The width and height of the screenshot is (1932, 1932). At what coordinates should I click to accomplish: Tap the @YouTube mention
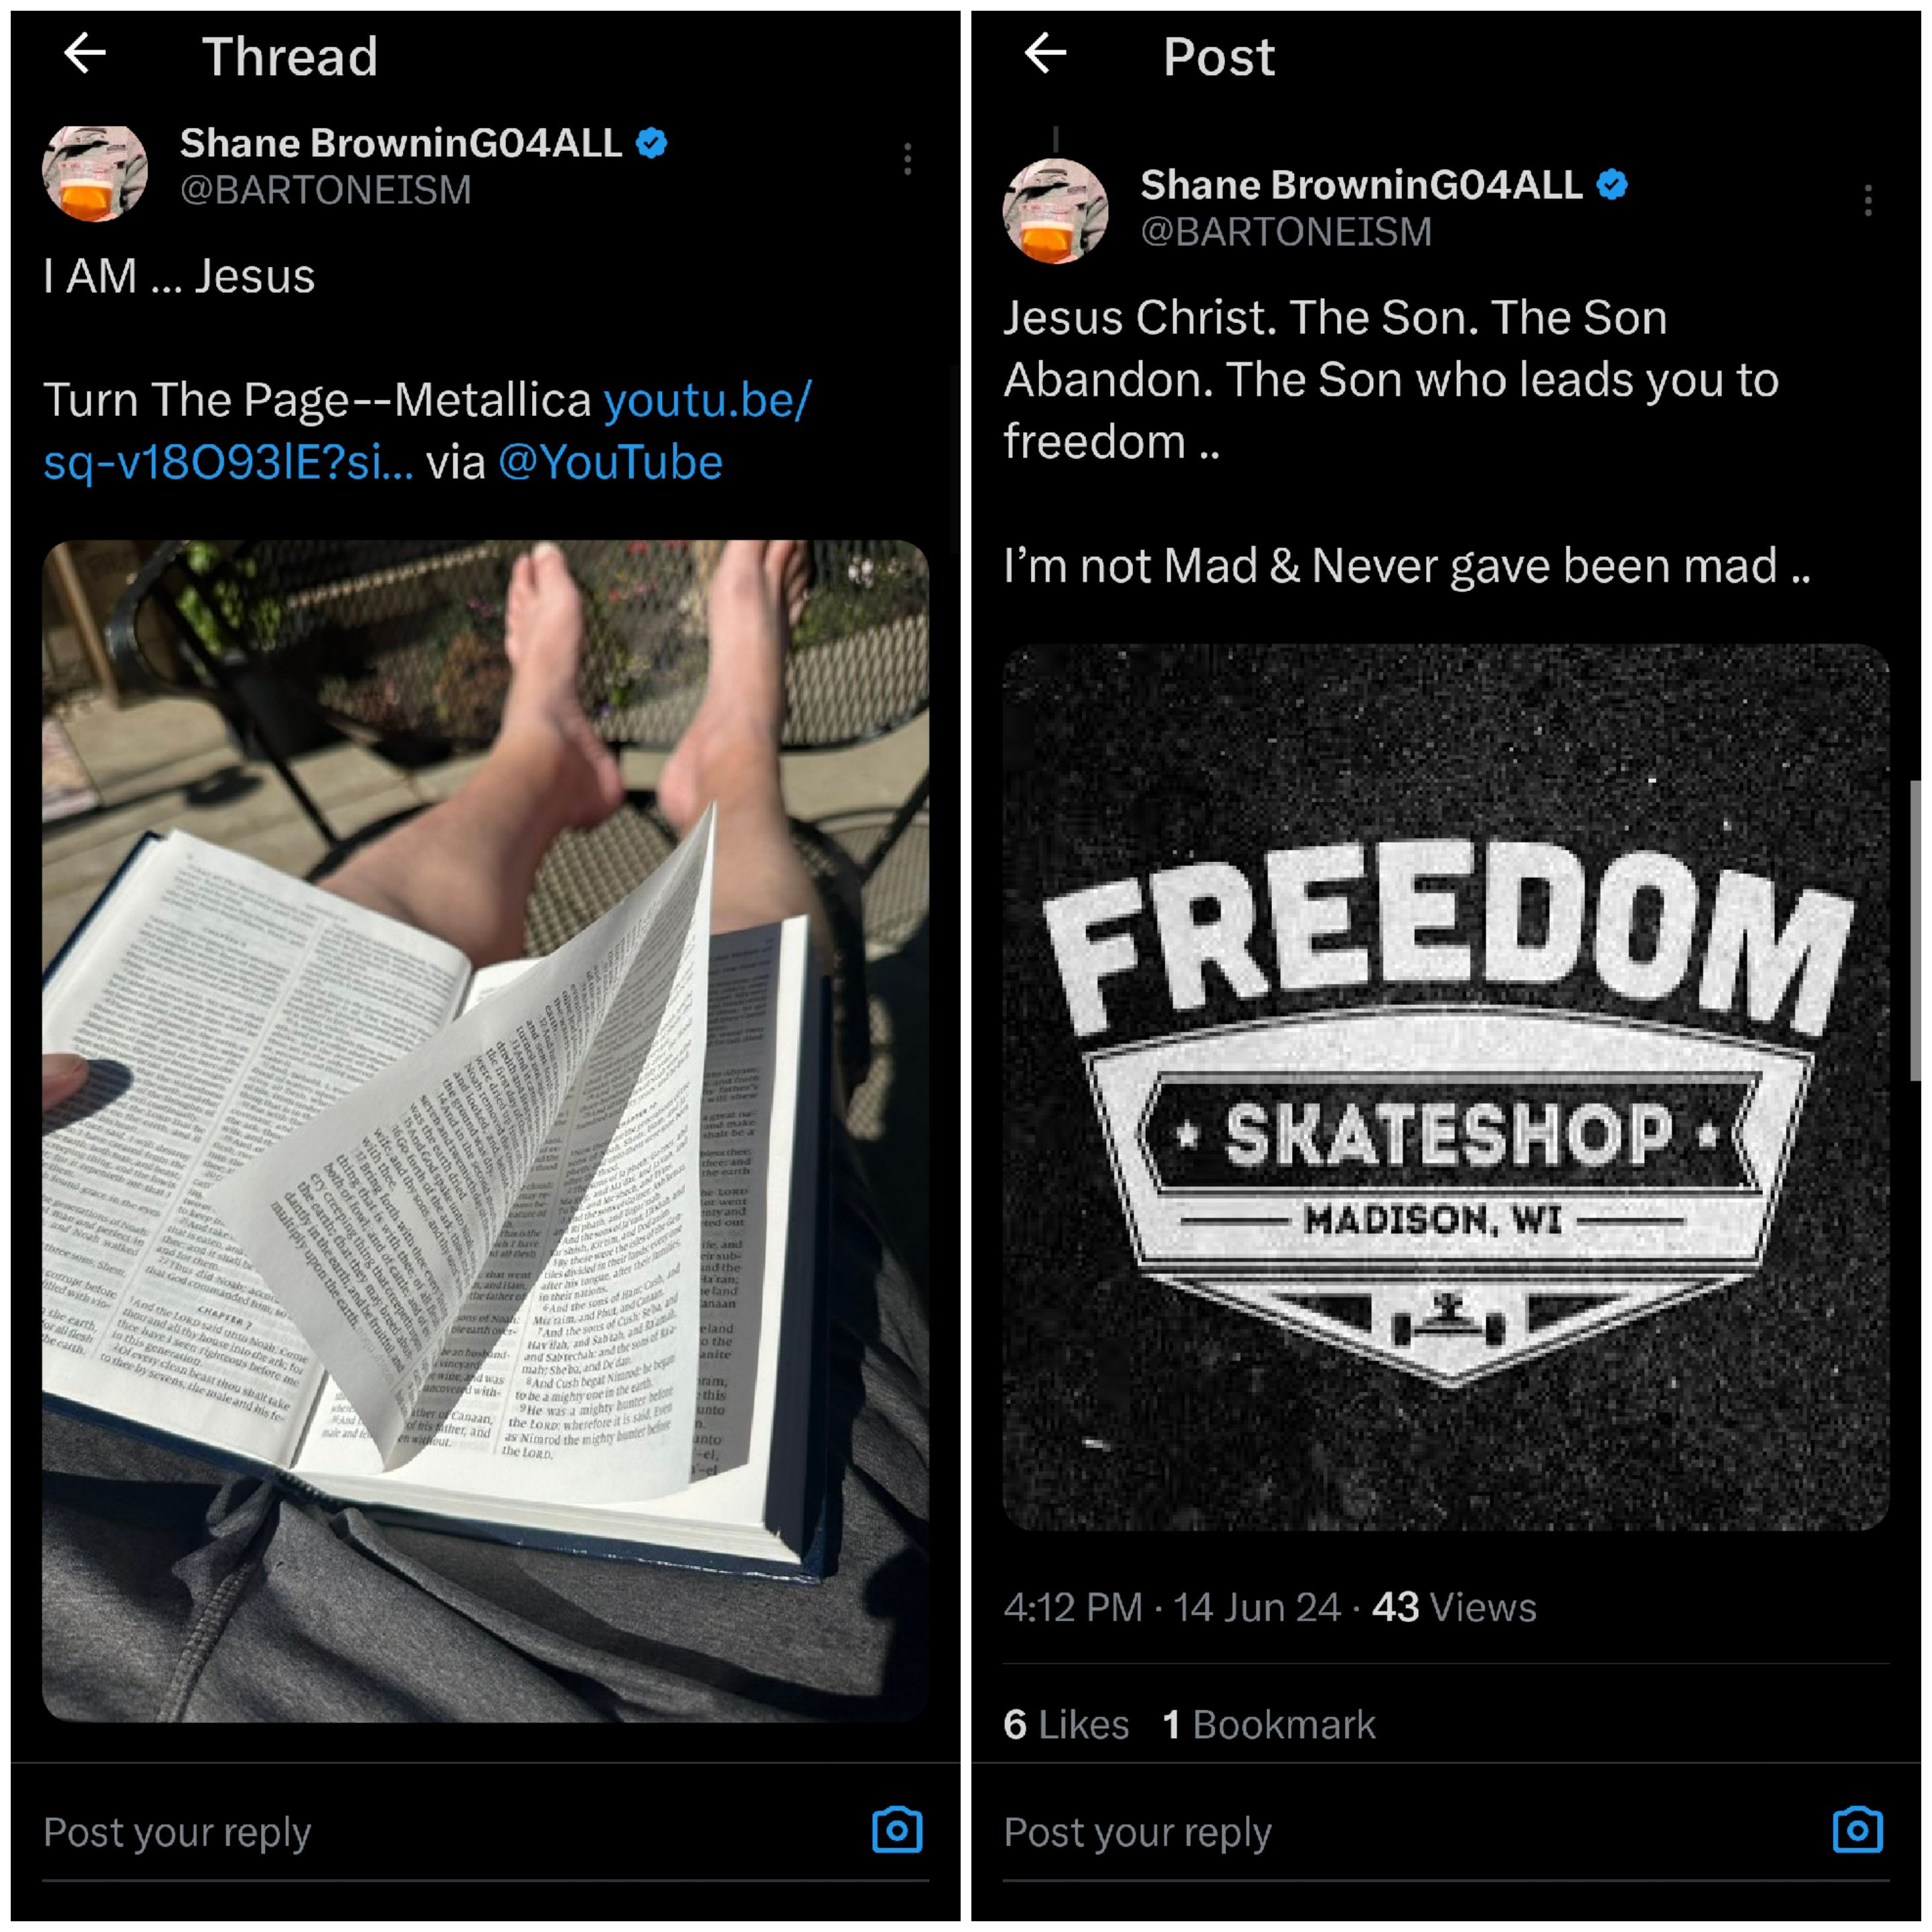pyautogui.click(x=610, y=462)
